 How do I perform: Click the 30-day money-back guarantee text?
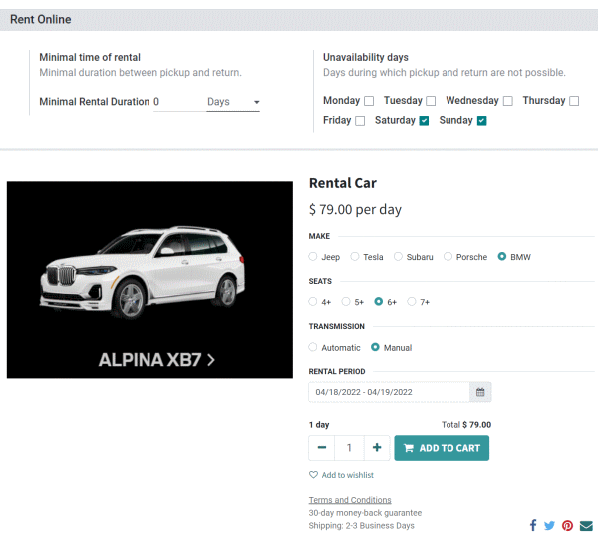pyautogui.click(x=365, y=513)
